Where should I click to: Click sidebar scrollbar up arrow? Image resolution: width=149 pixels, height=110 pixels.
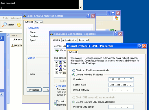point(8,35)
